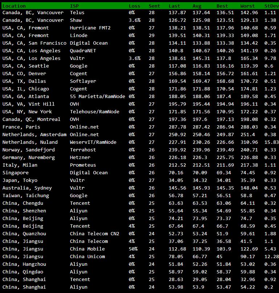Screen dimensions: 279x293
Task: Click the 50% loss value
Action: click(x=133, y=249)
